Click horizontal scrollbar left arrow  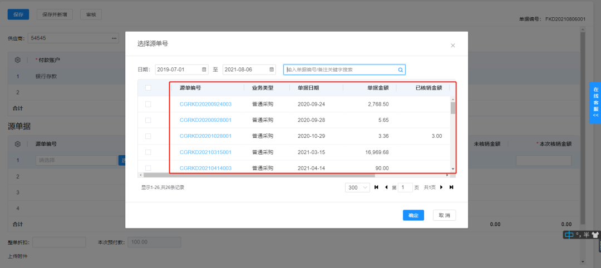point(141,175)
